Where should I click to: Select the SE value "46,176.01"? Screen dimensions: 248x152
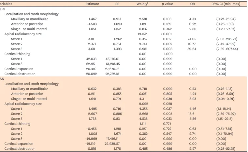coord(112,59)
